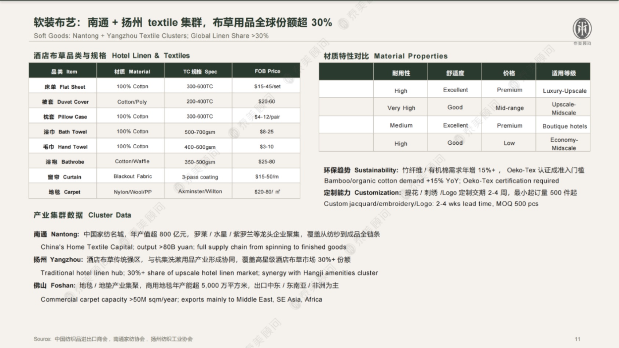Click the '产业集群数据 Cluster Data' heading
The height and width of the screenshot is (348, 619).
coord(82,215)
